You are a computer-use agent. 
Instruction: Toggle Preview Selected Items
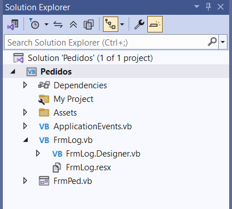pos(155,24)
